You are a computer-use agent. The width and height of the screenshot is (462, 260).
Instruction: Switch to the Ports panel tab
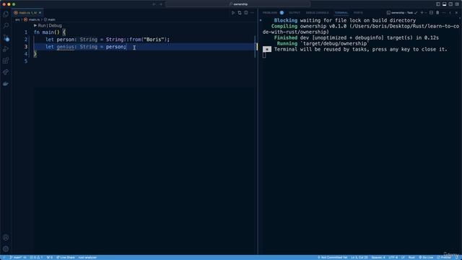[358, 13]
